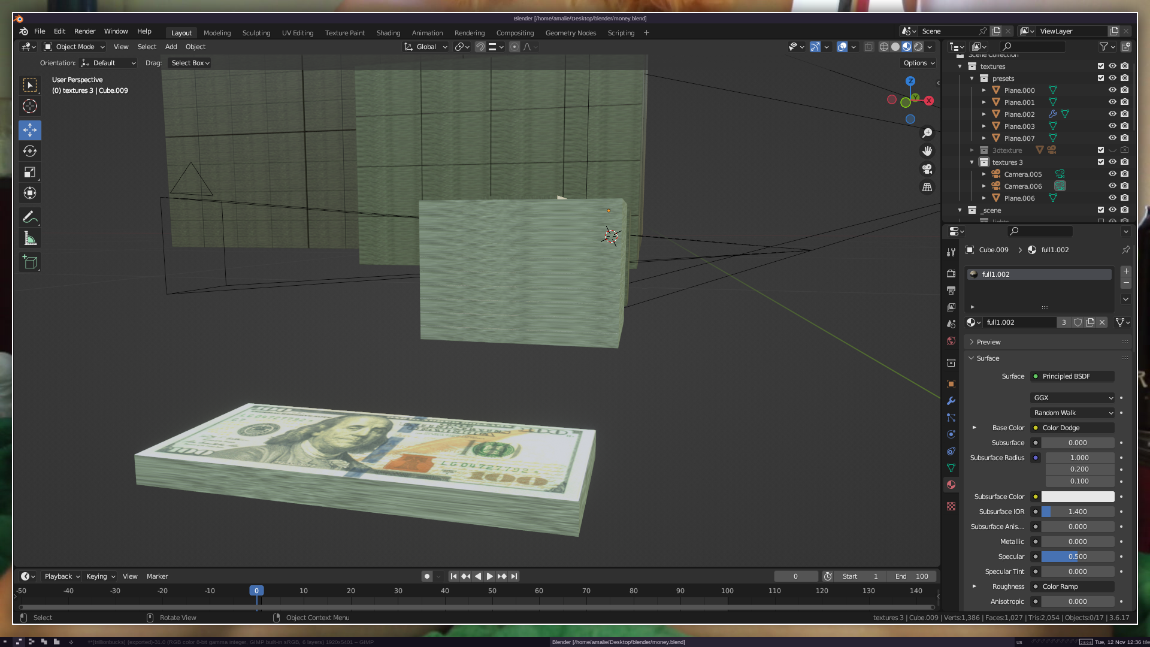
Task: Select the Measure tool
Action: [x=30, y=239]
